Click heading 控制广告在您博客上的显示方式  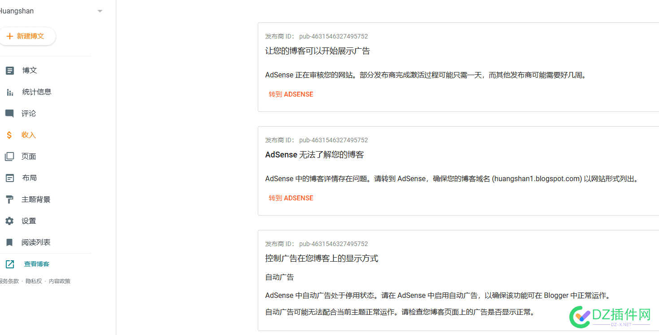[x=321, y=259]
